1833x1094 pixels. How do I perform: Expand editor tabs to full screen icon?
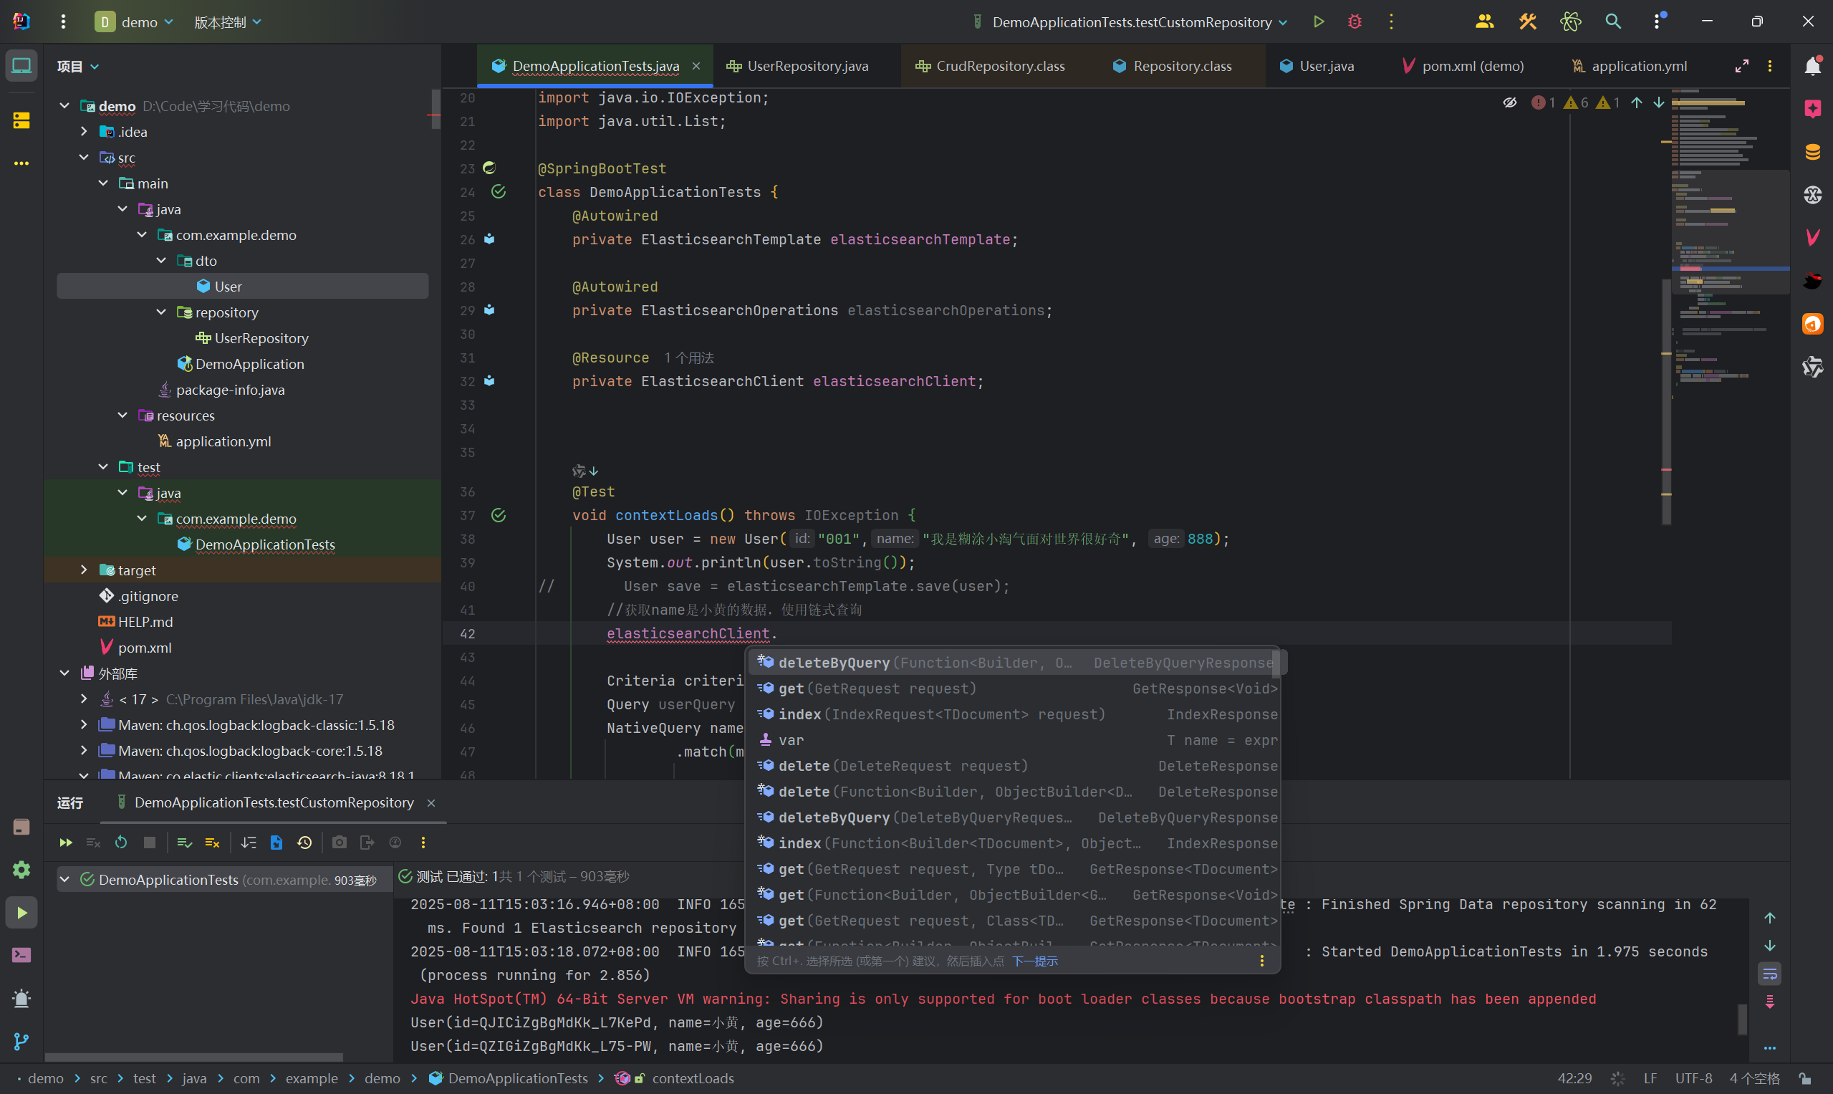[x=1741, y=67]
